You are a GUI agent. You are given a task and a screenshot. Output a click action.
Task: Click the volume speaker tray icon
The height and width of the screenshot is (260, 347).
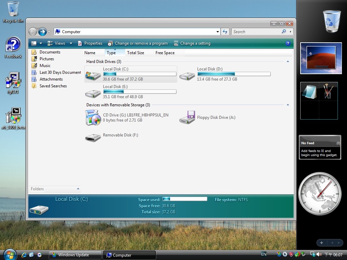pos(319,255)
